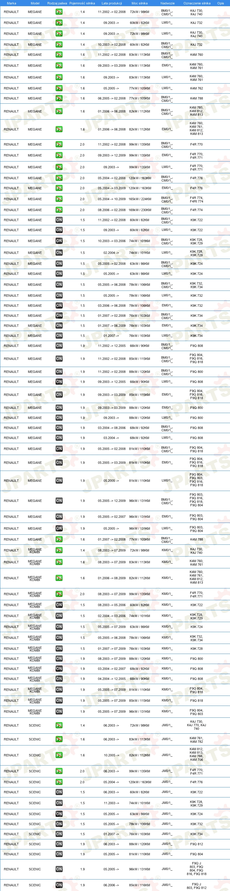Viewport: 230px width, 891px height.
Task: Click the Oznaczenie silnika column header
Action: tap(197, 3)
